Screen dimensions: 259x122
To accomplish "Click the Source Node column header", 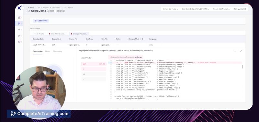I will (57, 39).
